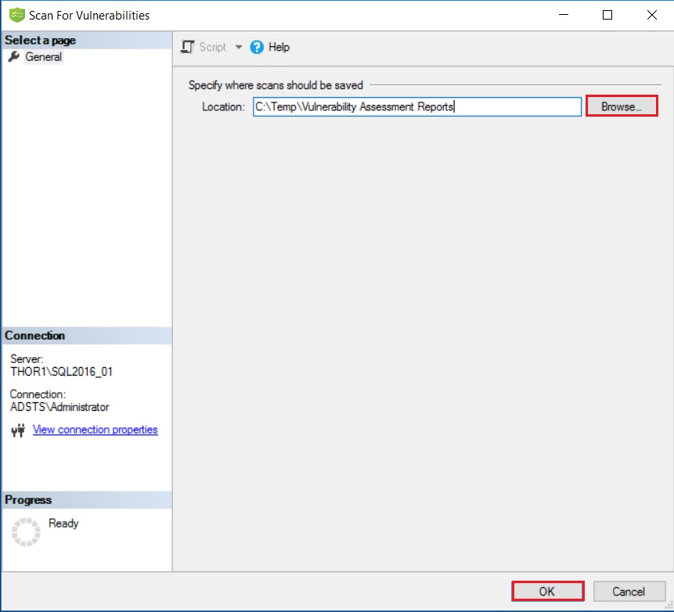
Task: Click the server name THOR1\SQL2016_01
Action: [62, 372]
